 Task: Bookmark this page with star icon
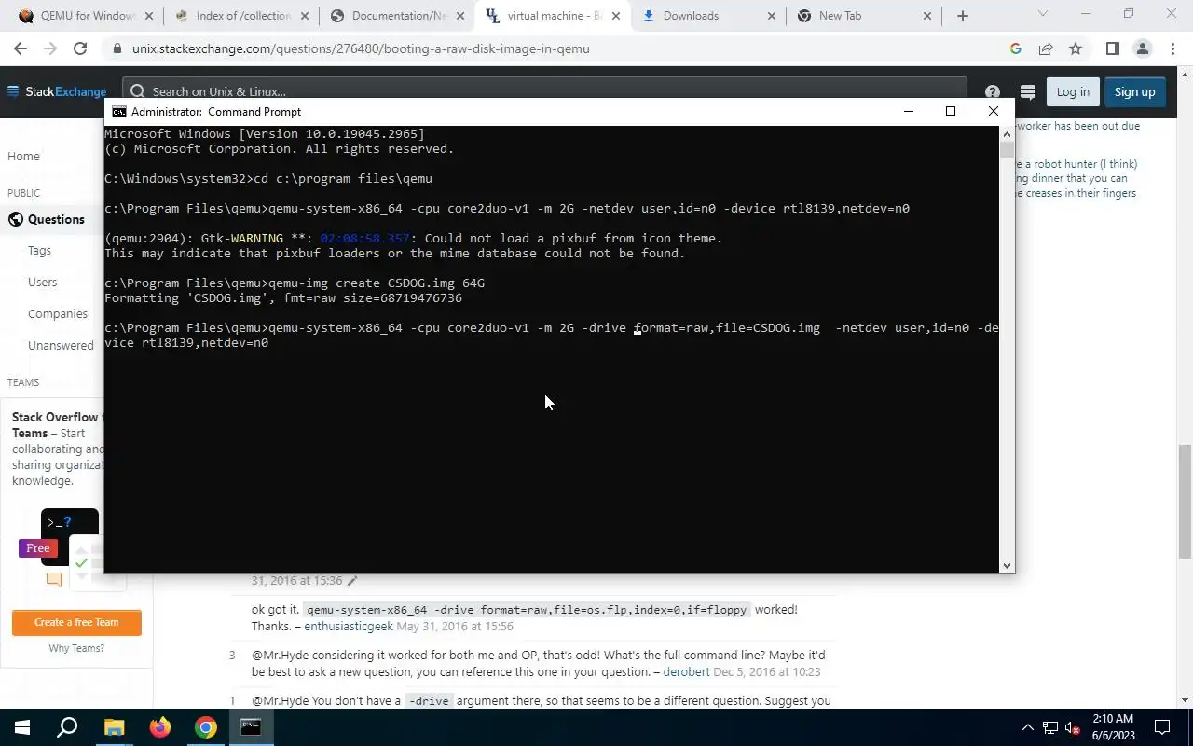(x=1076, y=48)
